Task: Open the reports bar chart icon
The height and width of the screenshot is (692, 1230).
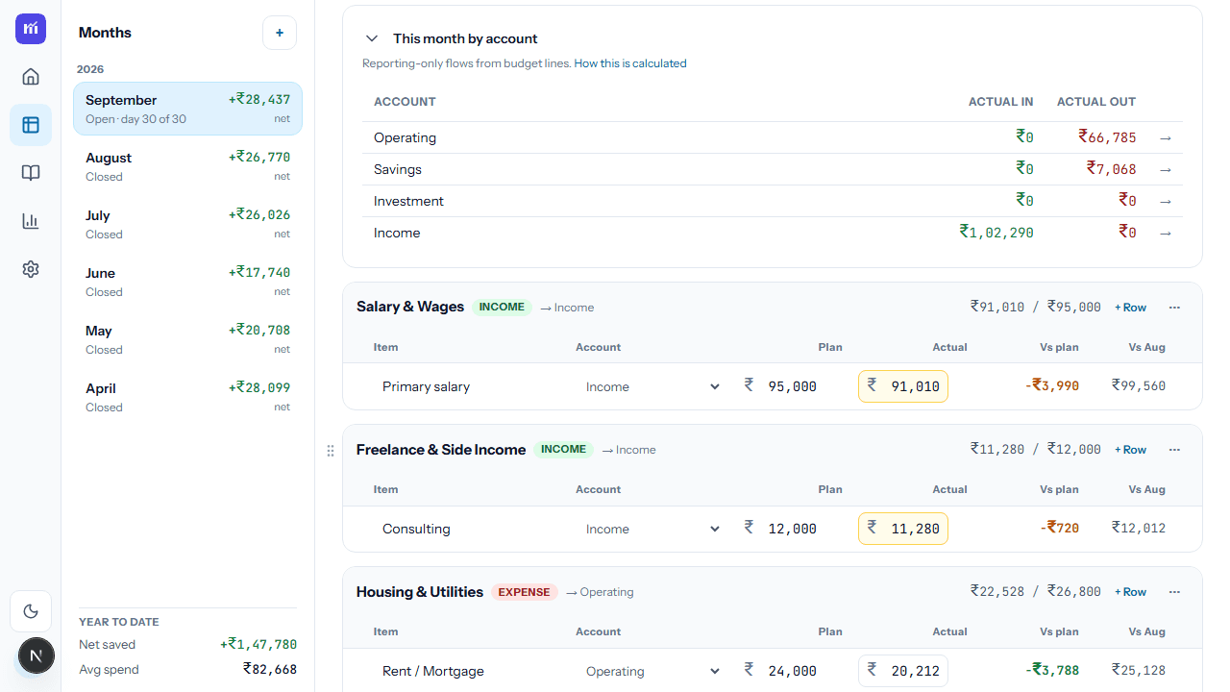Action: click(x=31, y=221)
